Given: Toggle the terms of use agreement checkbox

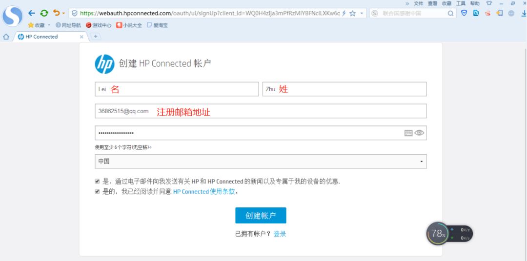Looking at the screenshot, I should [x=97, y=191].
